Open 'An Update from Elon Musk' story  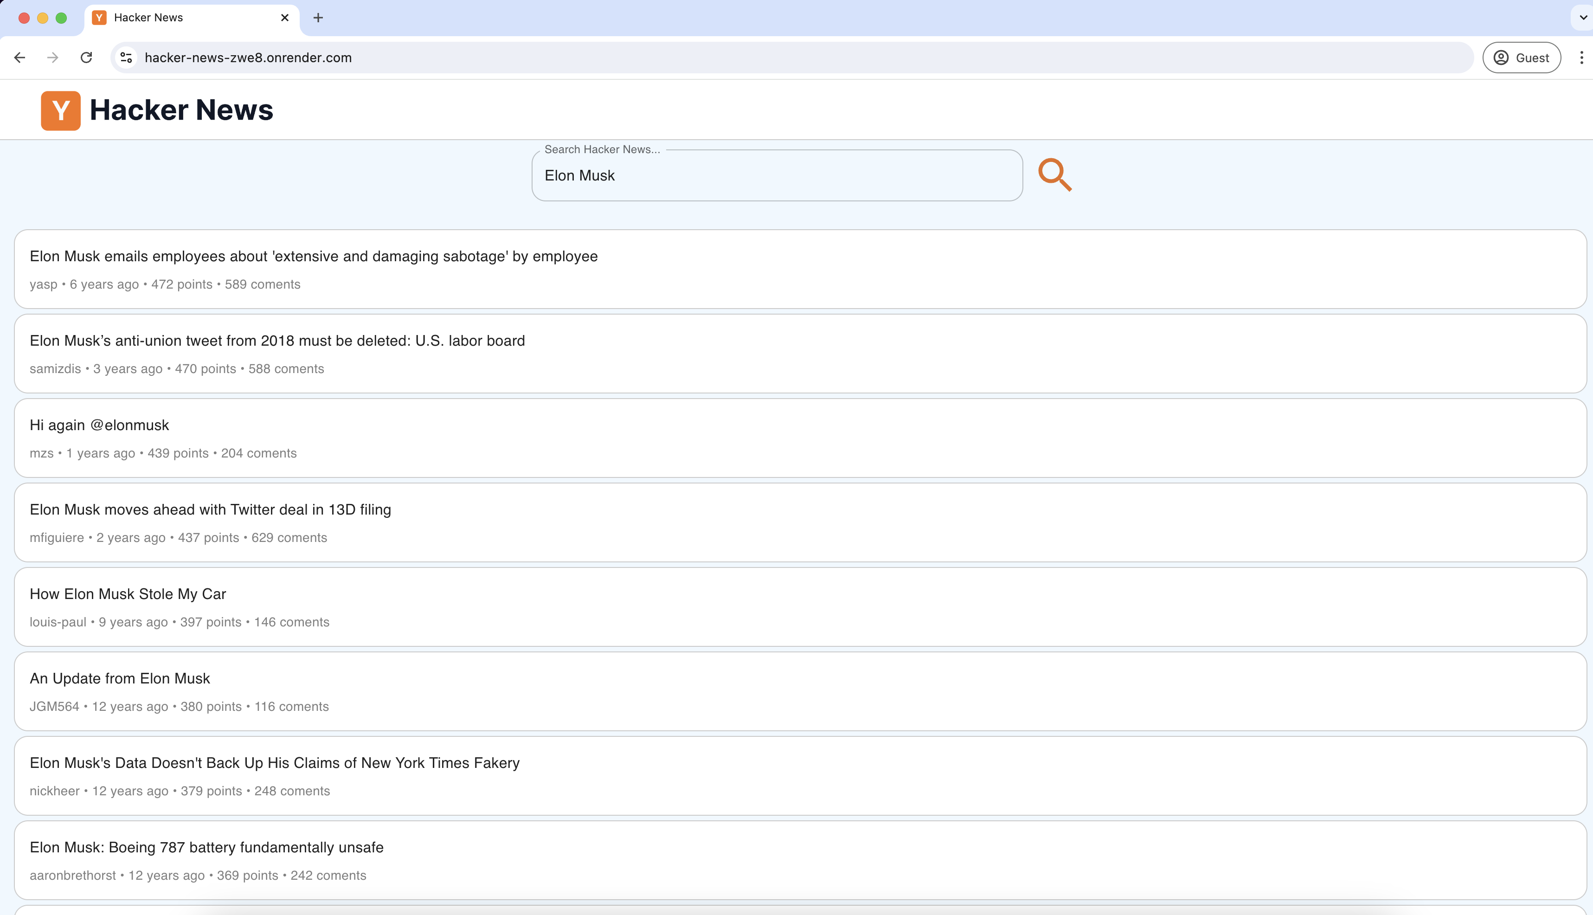click(119, 679)
